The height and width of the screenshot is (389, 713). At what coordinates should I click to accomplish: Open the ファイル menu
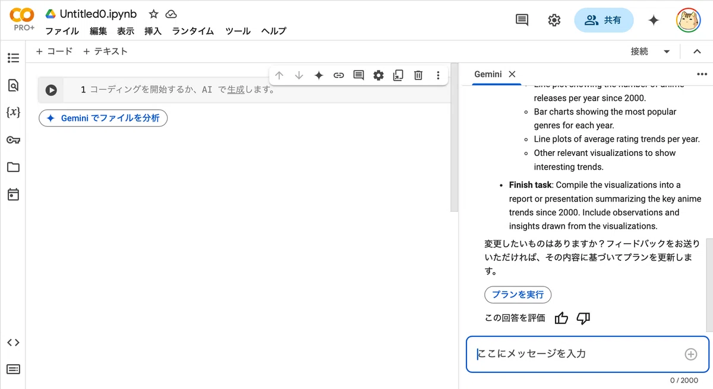[62, 31]
